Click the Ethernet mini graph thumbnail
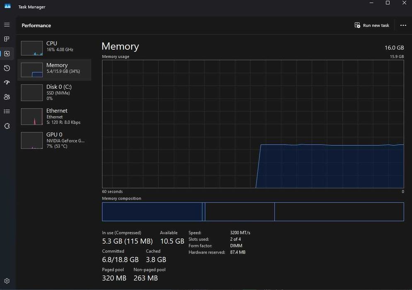 [32, 116]
